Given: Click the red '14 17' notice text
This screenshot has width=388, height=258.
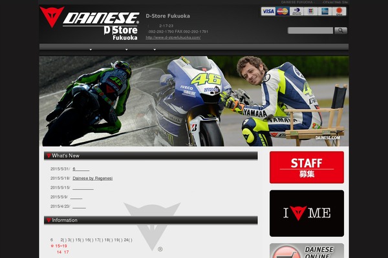Looking at the screenshot, I should pos(63,252).
